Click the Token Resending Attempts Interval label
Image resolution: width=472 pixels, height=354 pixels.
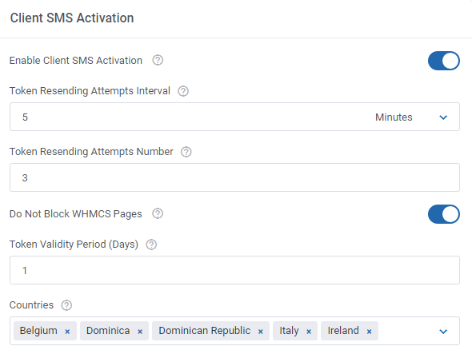coord(90,91)
